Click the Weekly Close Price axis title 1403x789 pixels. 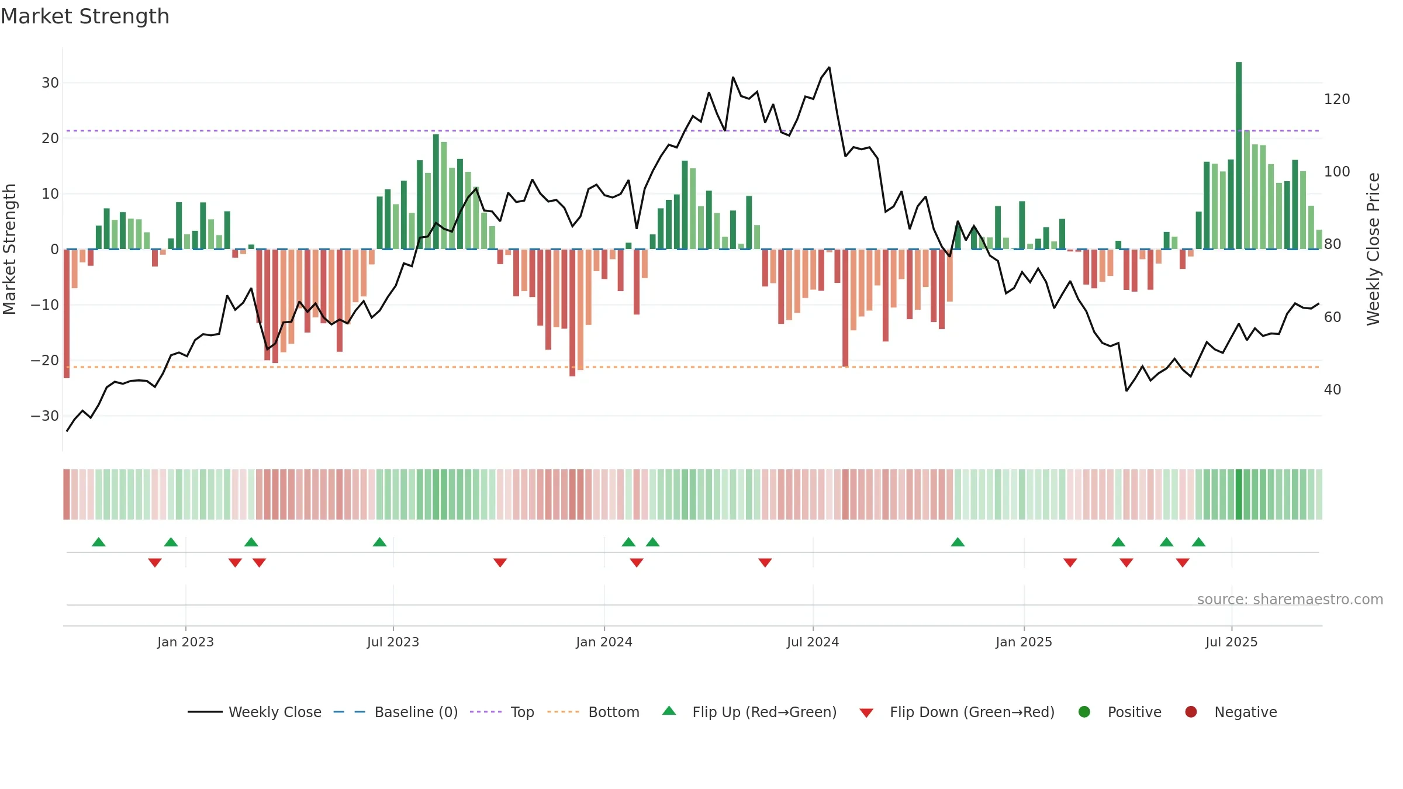pyautogui.click(x=1373, y=249)
